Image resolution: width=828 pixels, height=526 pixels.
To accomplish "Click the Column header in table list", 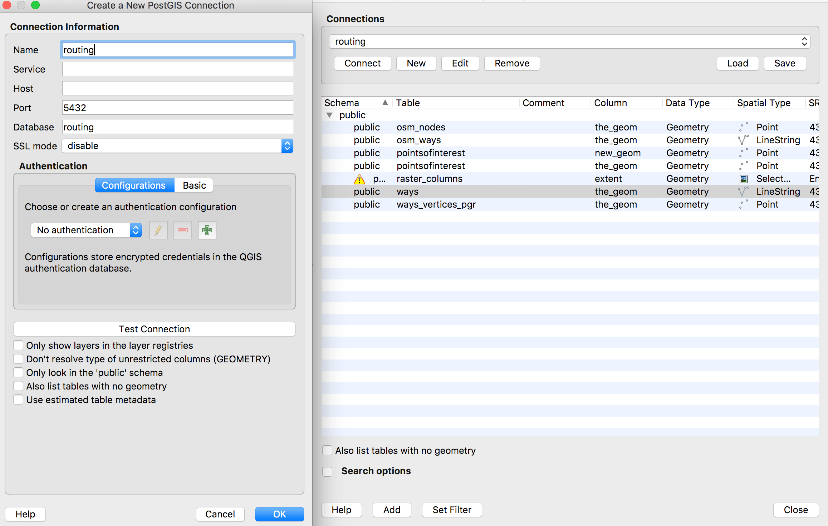I will [x=626, y=103].
